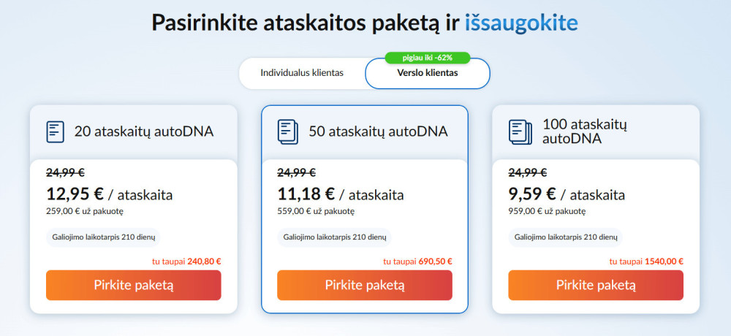Click the 12,95 € per ataskaita price
The image size is (731, 336).
[x=109, y=194]
